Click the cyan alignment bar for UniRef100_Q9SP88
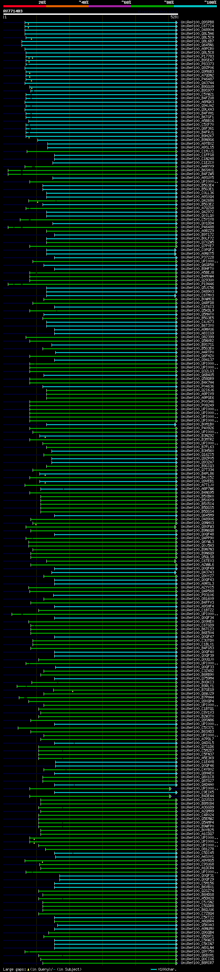 tap(101, 22)
